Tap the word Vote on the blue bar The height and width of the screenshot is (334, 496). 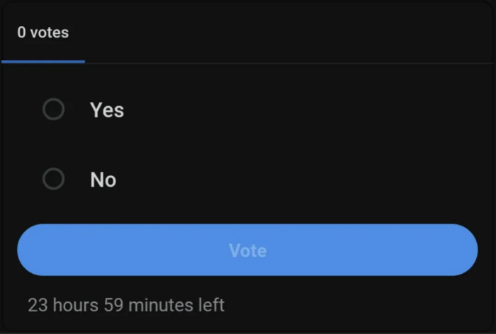(247, 250)
